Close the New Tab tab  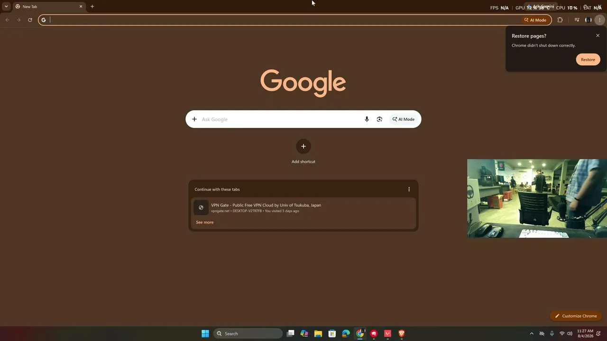pyautogui.click(x=81, y=7)
